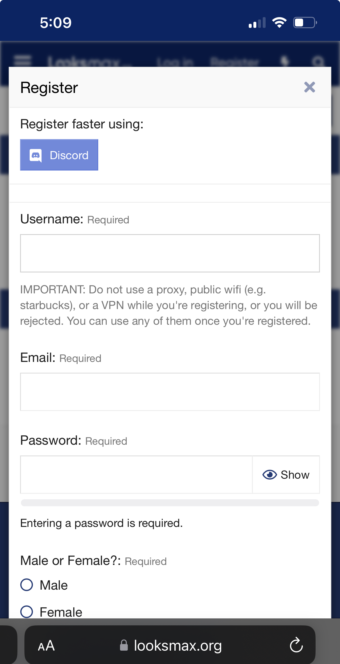The width and height of the screenshot is (340, 664).
Task: Tap the looksmax.org address bar
Action: click(170, 645)
